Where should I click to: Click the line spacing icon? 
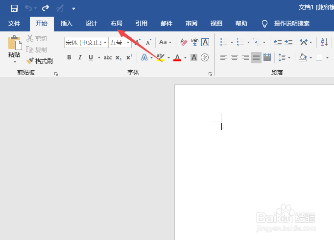282,57
